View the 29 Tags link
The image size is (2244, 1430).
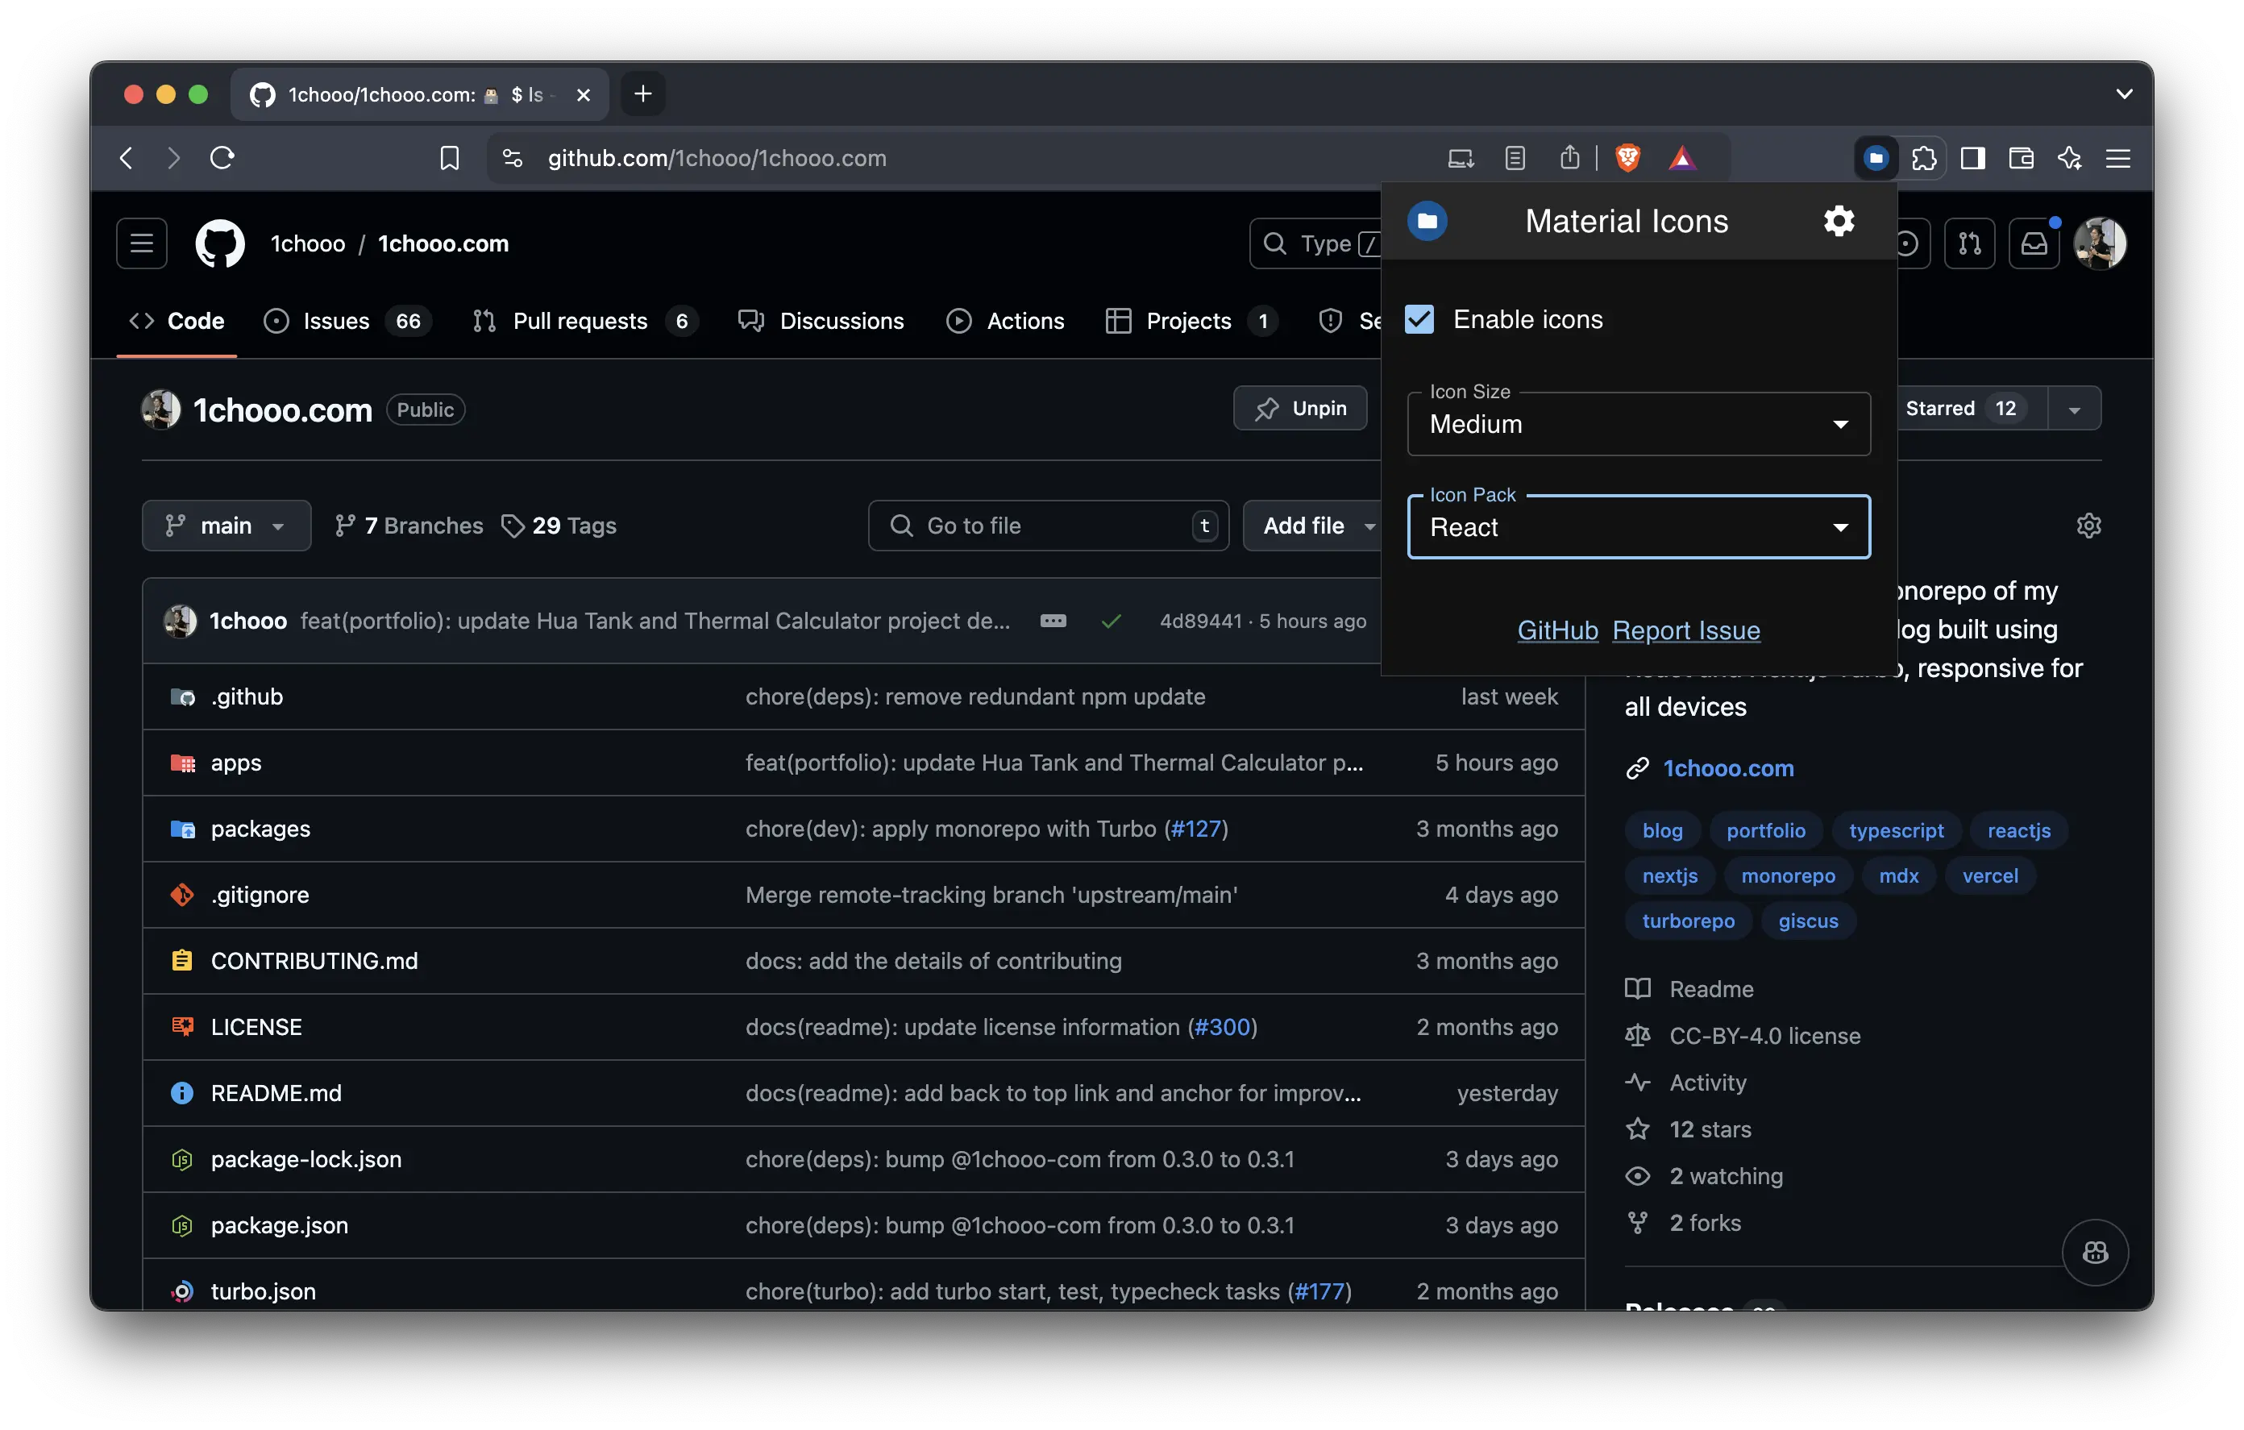tap(559, 526)
